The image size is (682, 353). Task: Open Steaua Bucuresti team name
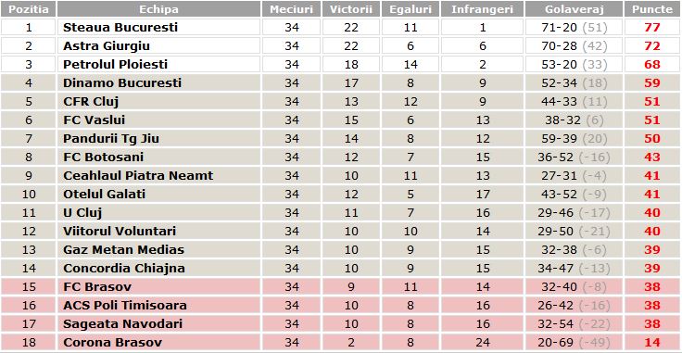pyautogui.click(x=120, y=28)
